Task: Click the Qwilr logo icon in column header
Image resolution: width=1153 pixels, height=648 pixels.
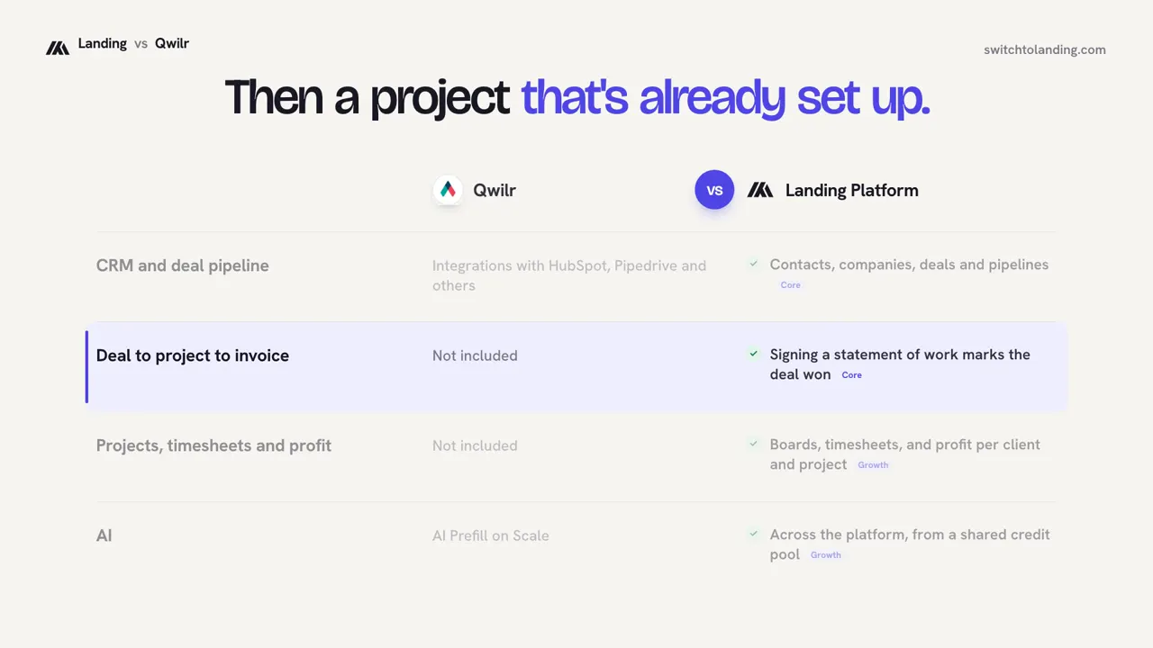Action: 448,190
